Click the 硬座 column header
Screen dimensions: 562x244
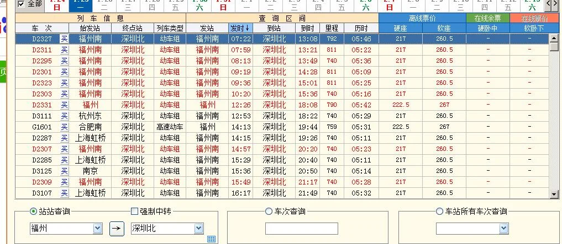tap(400, 28)
